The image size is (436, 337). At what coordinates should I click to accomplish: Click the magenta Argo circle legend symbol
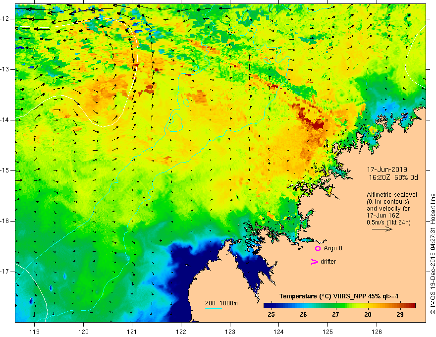pyautogui.click(x=318, y=248)
